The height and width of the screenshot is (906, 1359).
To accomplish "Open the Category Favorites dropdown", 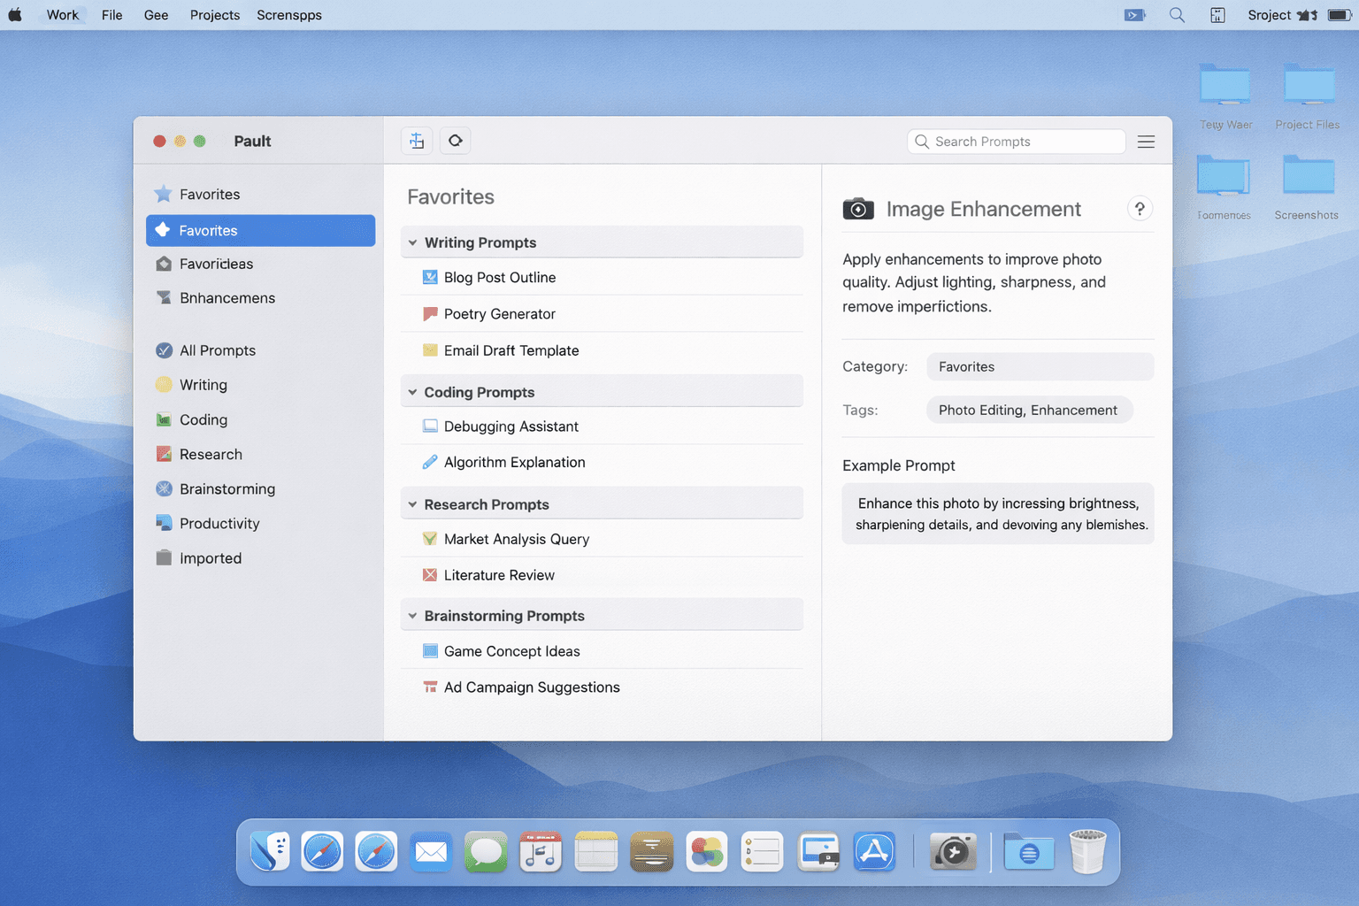I will [x=1040, y=366].
